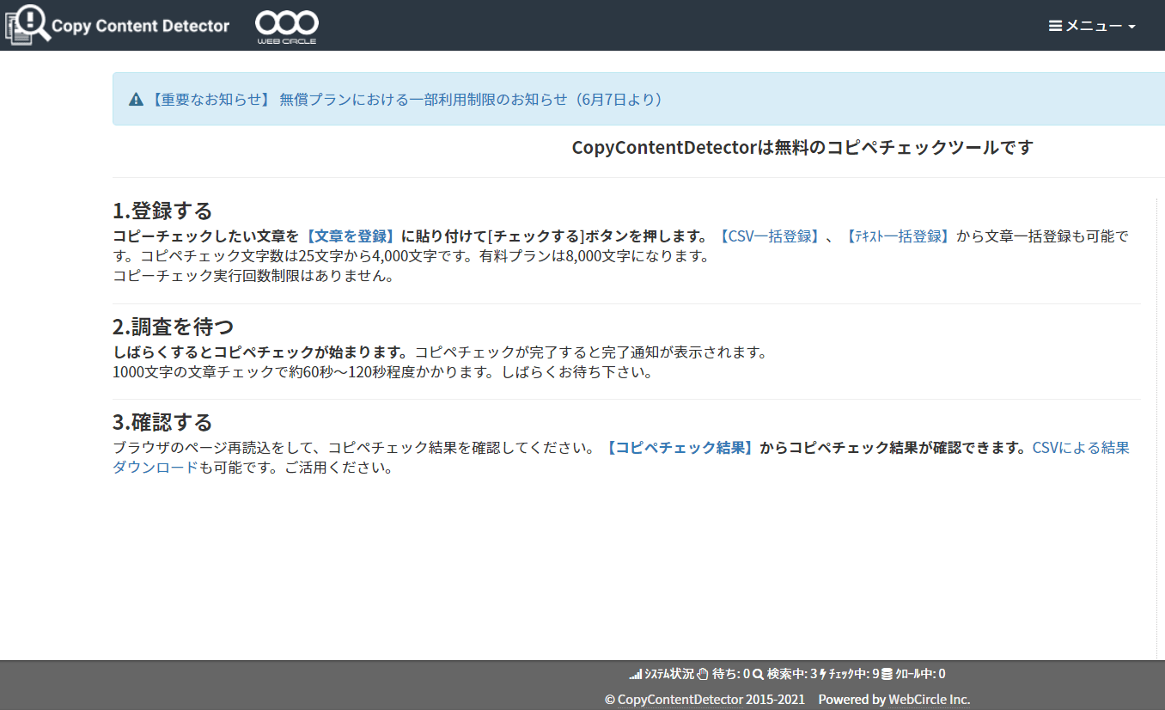Open the 【CSV一括登録】 link
The width and height of the screenshot is (1165, 710).
click(770, 236)
